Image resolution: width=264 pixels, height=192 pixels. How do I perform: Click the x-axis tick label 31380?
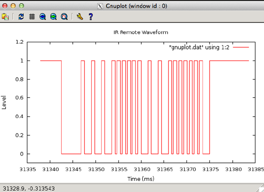point(234,169)
